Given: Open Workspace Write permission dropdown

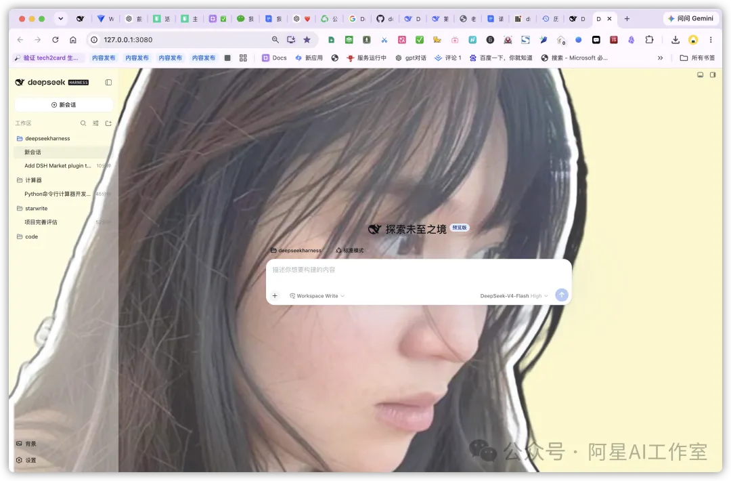Looking at the screenshot, I should (317, 296).
